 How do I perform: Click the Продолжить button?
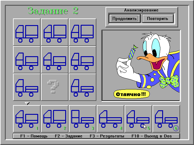[x=125, y=18]
